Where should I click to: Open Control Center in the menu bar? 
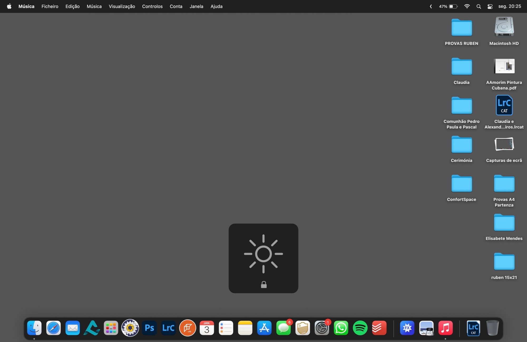click(490, 7)
